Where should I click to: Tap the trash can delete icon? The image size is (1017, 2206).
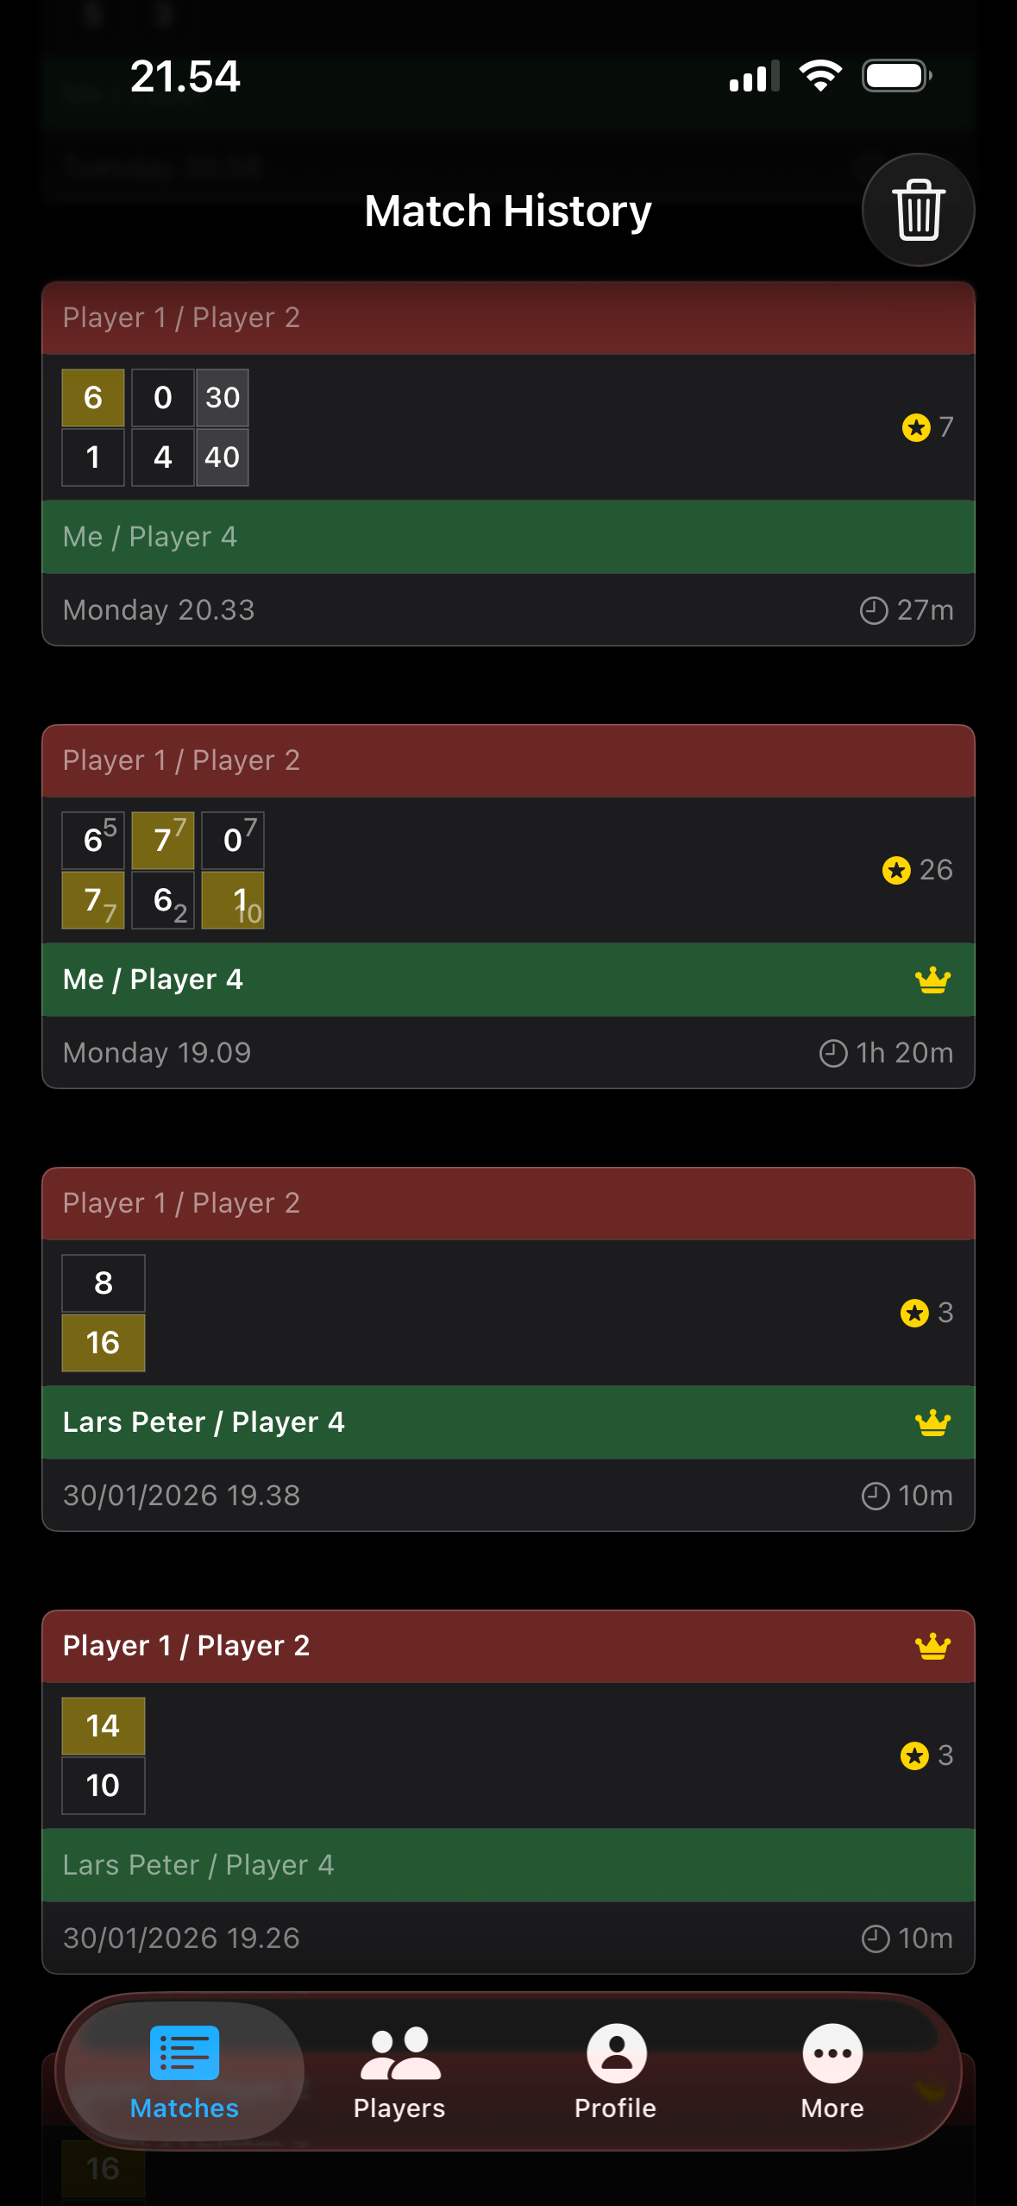[918, 210]
